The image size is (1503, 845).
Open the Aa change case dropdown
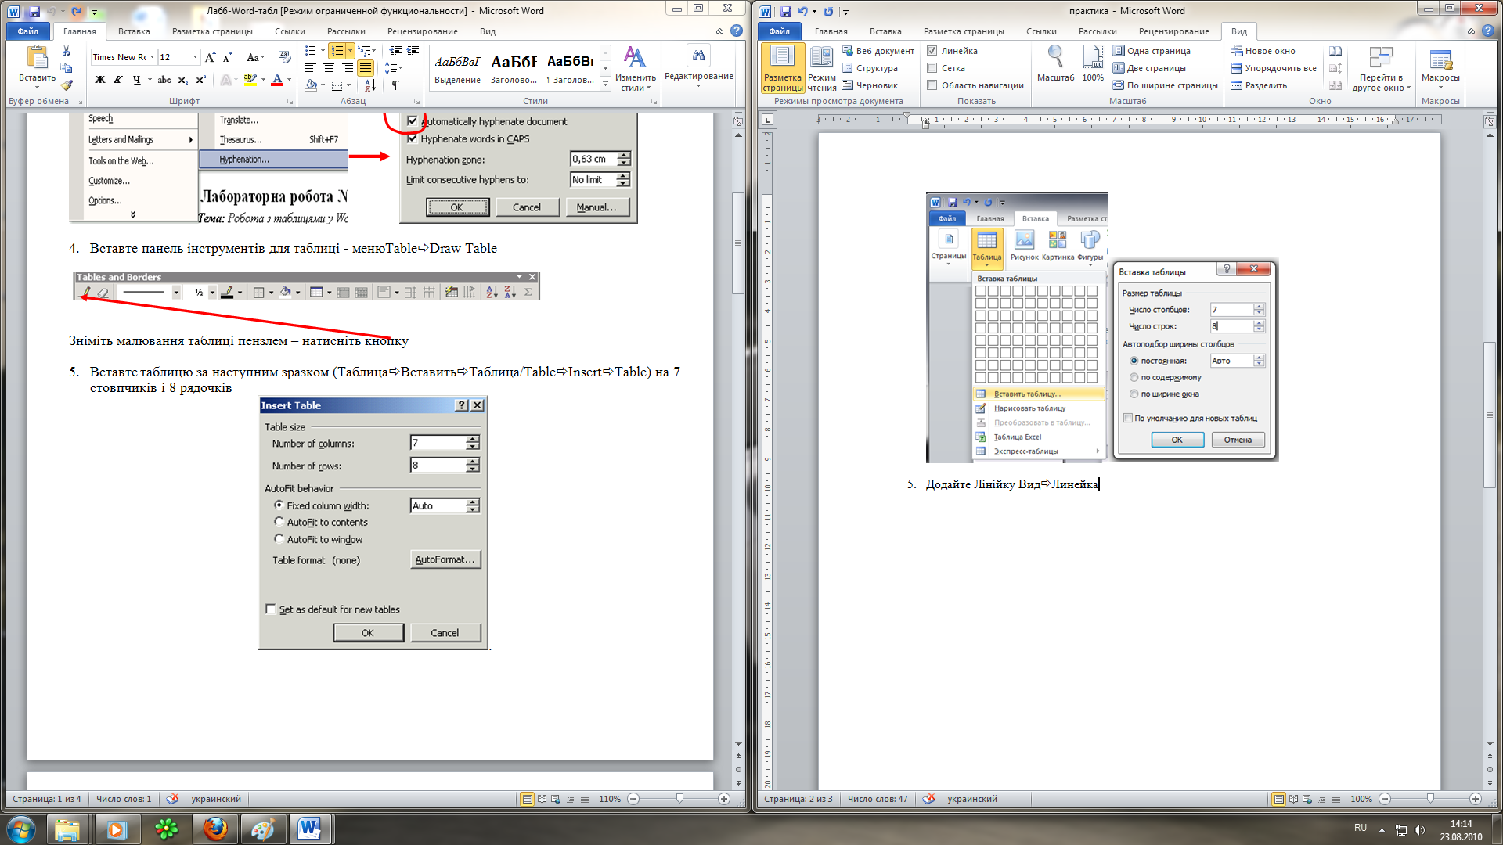(255, 57)
